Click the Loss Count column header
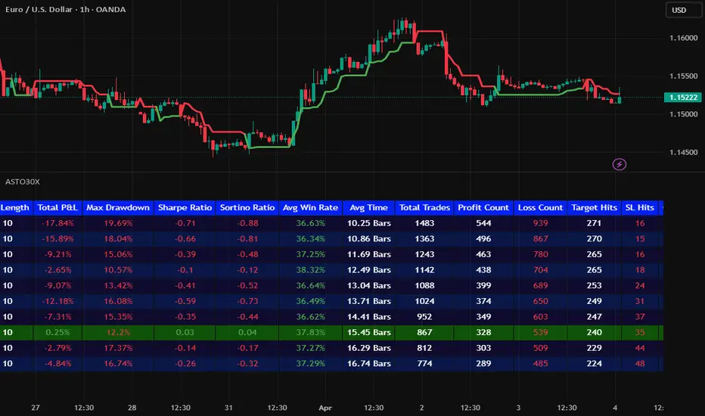705x416 pixels. click(x=540, y=208)
